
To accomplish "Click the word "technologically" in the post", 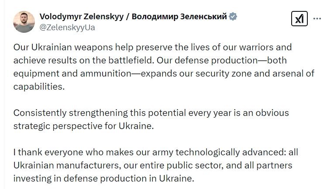I will pos(207,152).
